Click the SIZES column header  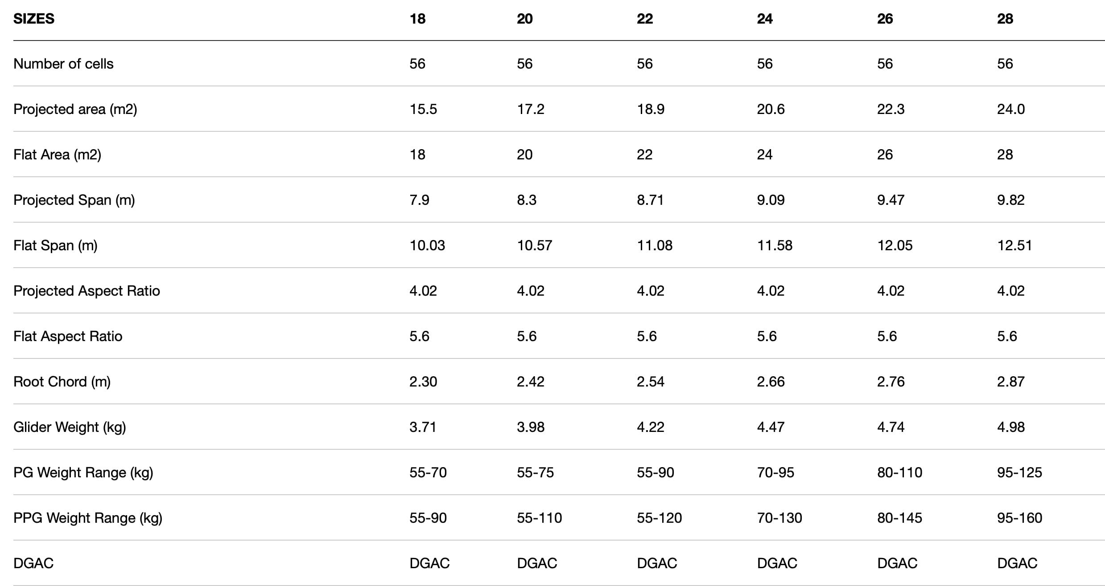[x=34, y=19]
